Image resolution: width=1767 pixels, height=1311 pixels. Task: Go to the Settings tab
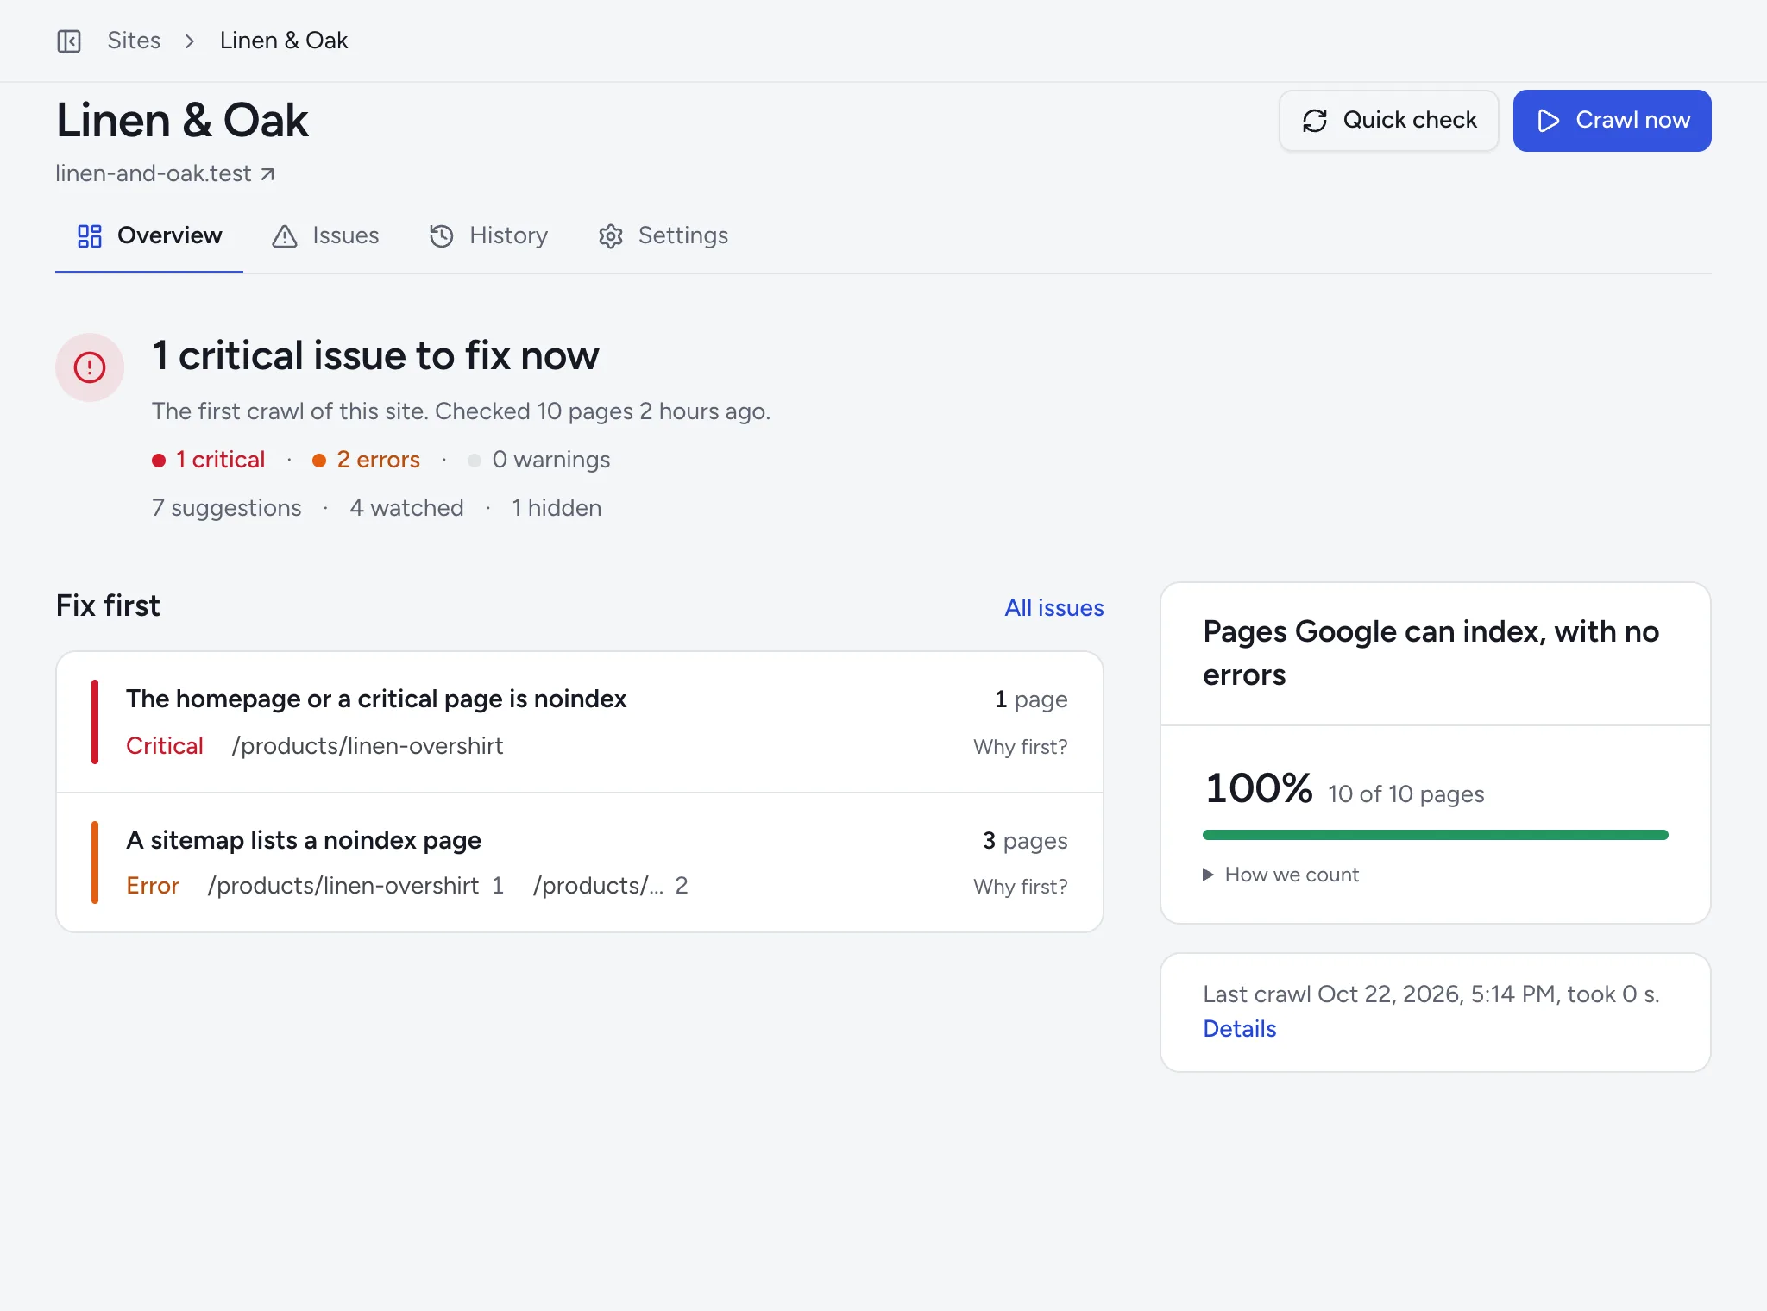click(663, 236)
